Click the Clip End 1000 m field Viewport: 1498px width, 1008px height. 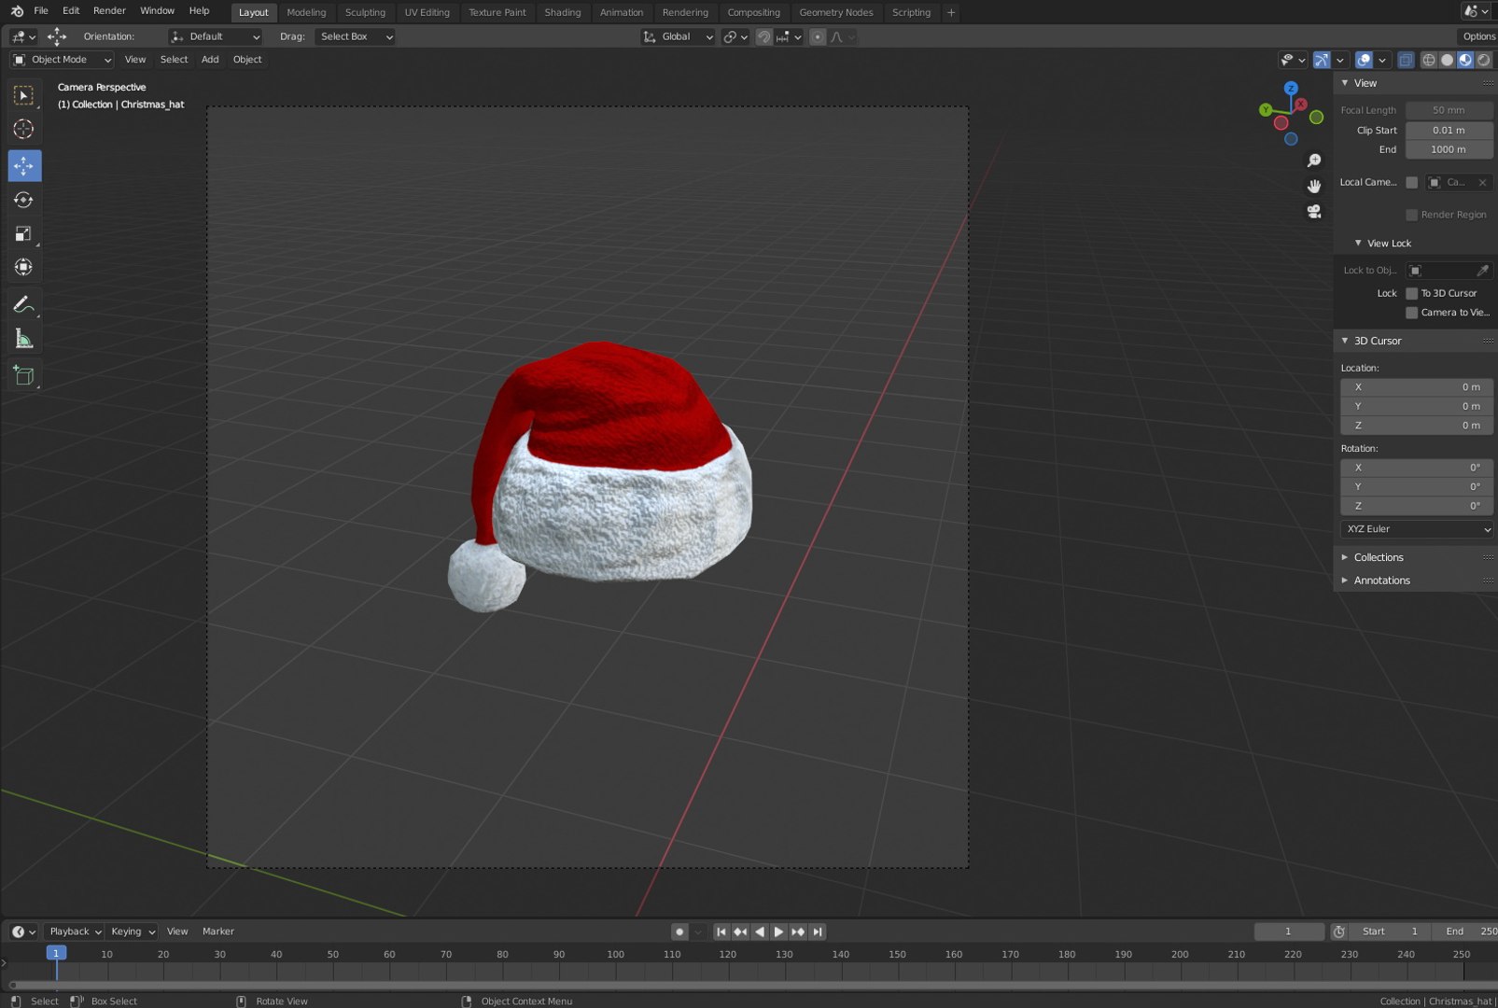(1449, 149)
